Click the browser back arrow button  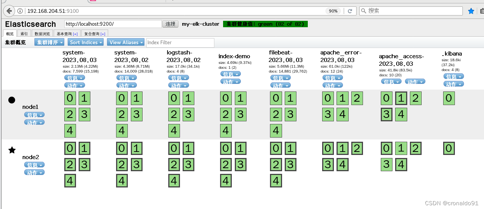point(9,11)
